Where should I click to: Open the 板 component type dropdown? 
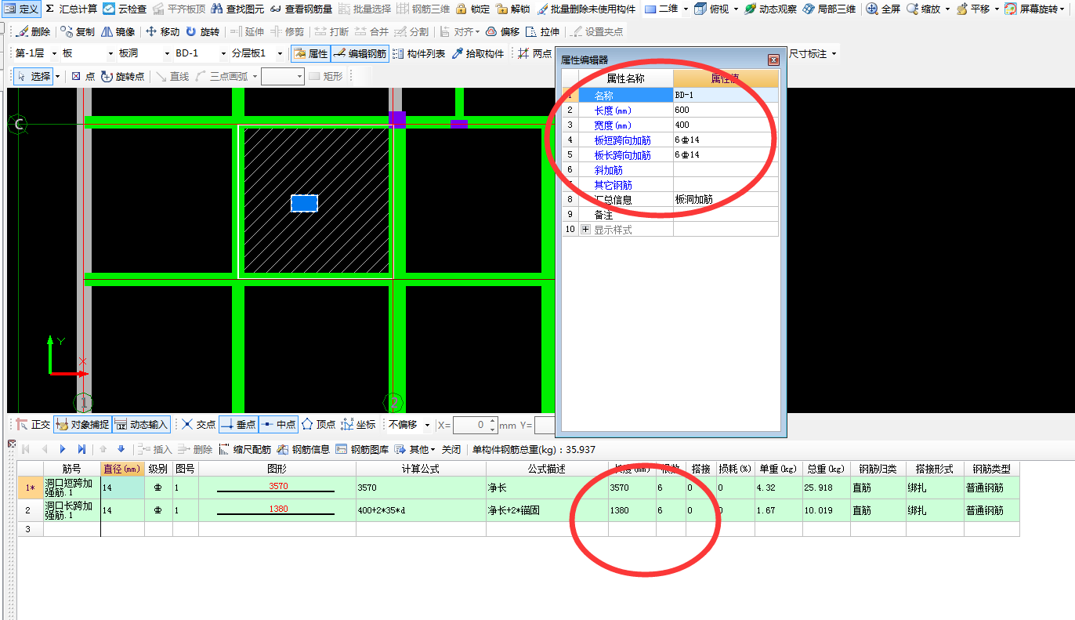(x=110, y=54)
